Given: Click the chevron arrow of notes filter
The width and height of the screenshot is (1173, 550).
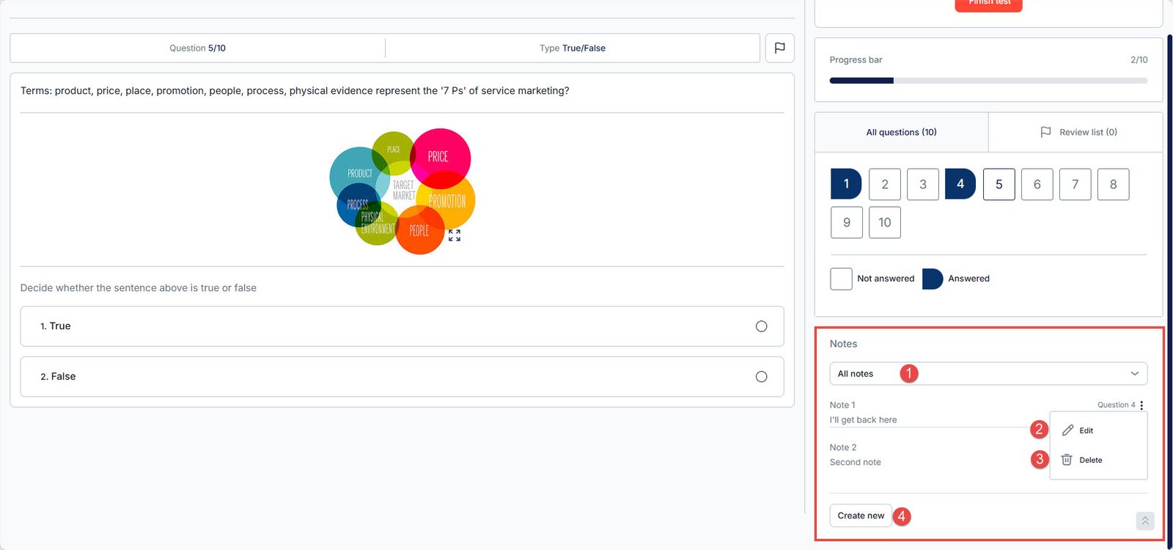Looking at the screenshot, I should coord(1134,374).
